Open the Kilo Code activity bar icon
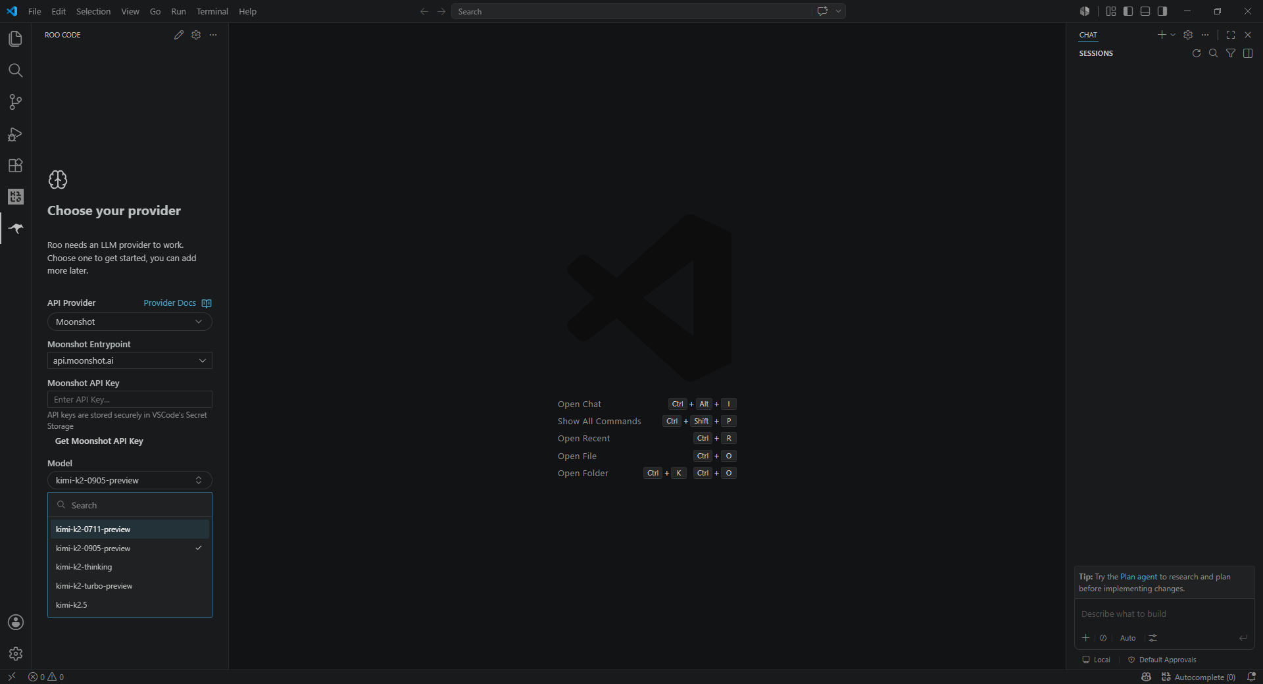Screen dimensions: 1263x684 (16, 197)
